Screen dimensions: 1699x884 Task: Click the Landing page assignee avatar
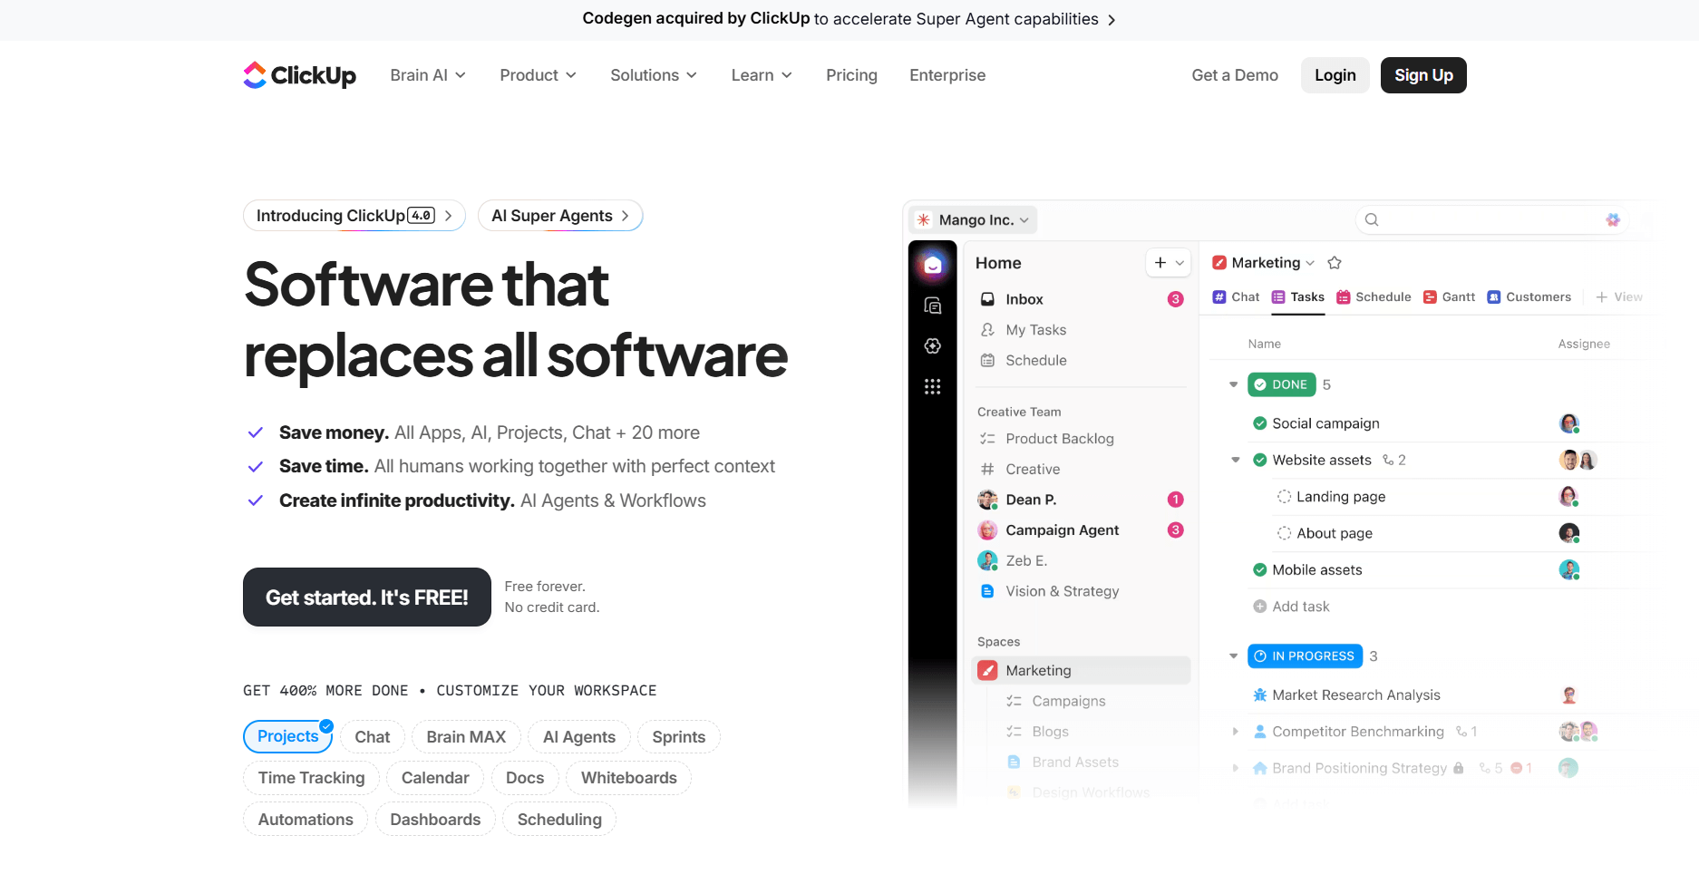(x=1569, y=497)
